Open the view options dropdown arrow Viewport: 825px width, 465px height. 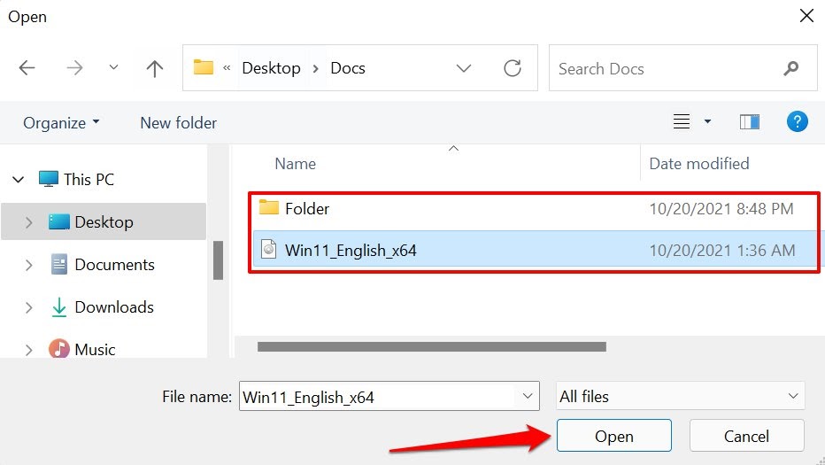click(x=707, y=122)
